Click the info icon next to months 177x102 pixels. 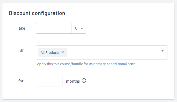click(x=84, y=81)
